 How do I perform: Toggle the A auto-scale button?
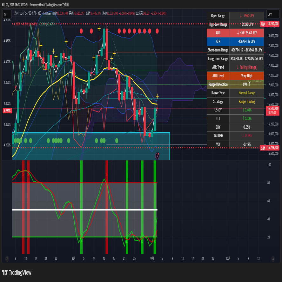click(x=273, y=259)
